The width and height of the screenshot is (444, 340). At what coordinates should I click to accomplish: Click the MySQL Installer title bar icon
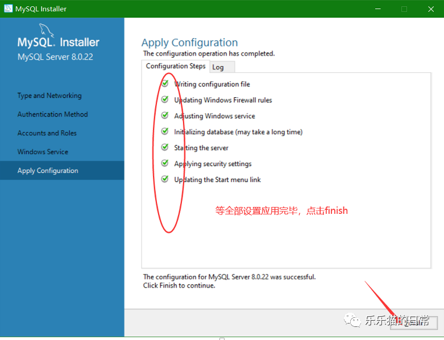8,9
